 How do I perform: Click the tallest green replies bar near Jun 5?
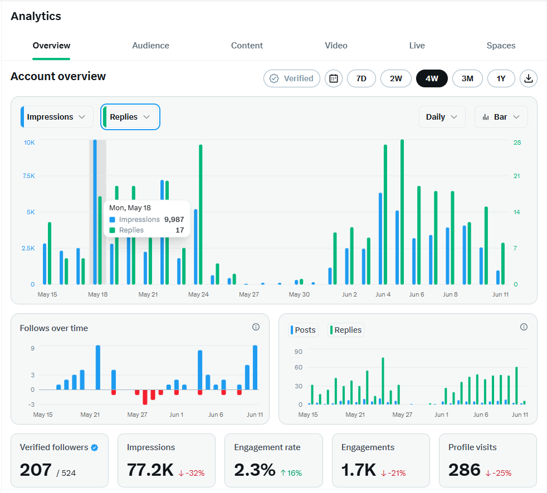coord(402,212)
